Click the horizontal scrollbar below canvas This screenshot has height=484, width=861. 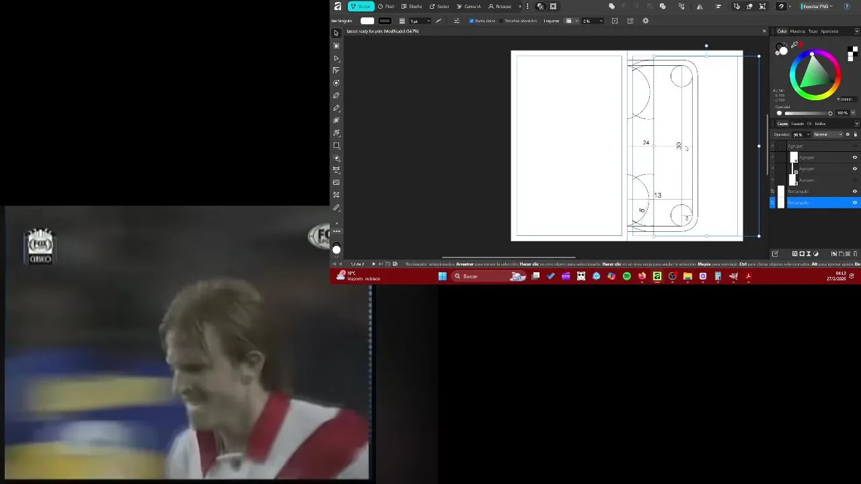(509, 257)
